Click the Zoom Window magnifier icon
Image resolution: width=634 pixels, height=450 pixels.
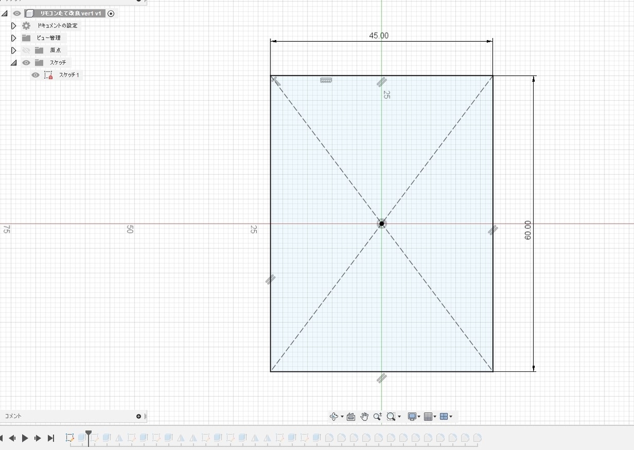coord(390,416)
